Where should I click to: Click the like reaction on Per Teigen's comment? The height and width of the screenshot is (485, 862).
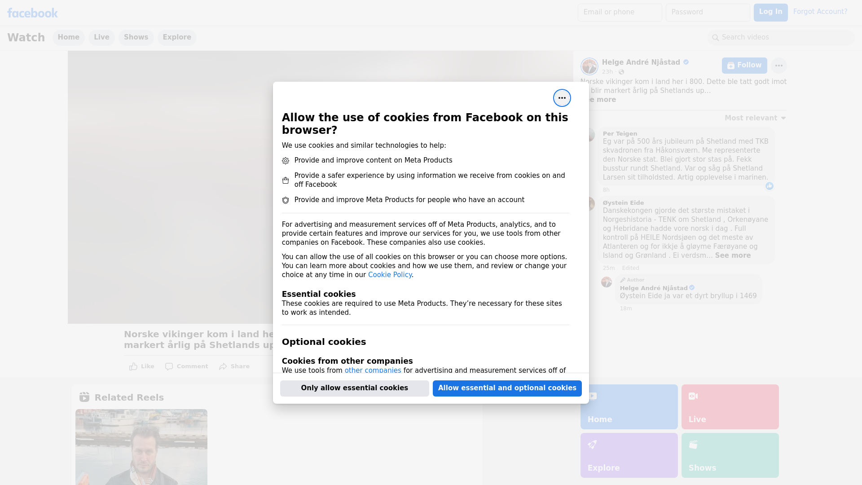(x=769, y=186)
